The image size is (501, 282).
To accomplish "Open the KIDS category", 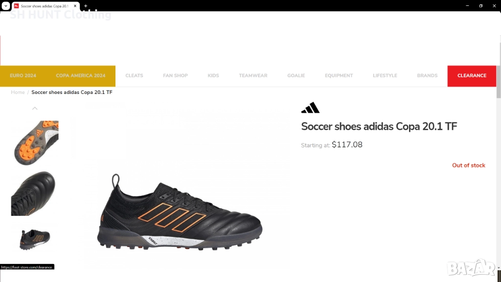I will point(213,76).
